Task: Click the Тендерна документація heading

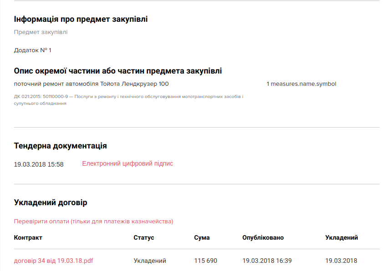Action: coord(61,146)
